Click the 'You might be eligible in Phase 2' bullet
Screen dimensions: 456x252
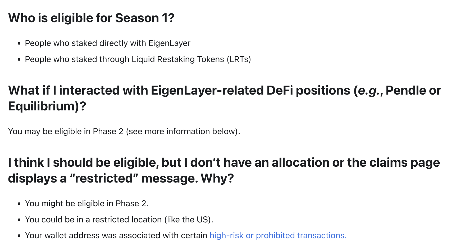click(86, 203)
